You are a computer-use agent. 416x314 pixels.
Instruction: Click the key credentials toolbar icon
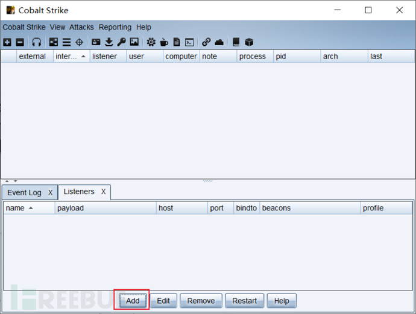pos(121,42)
